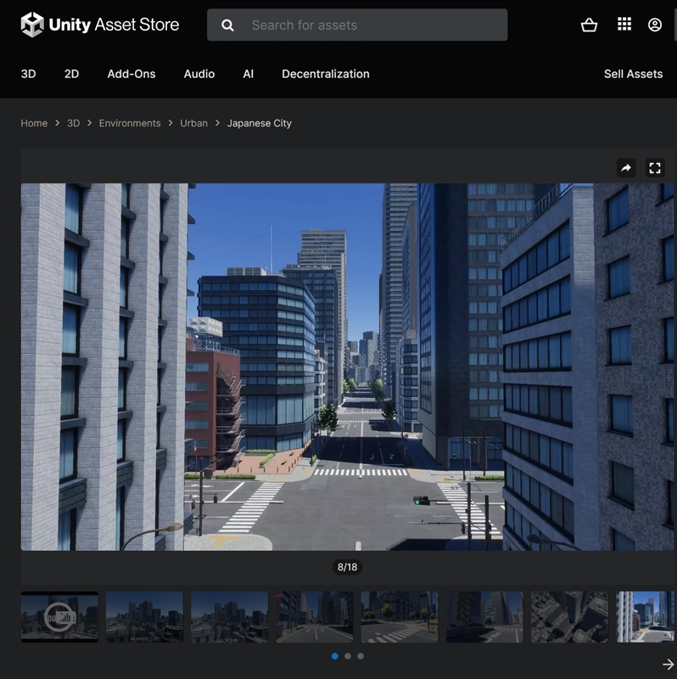Viewport: 677px width, 679px height.
Task: Click the search magnifier icon
Action: tap(227, 25)
